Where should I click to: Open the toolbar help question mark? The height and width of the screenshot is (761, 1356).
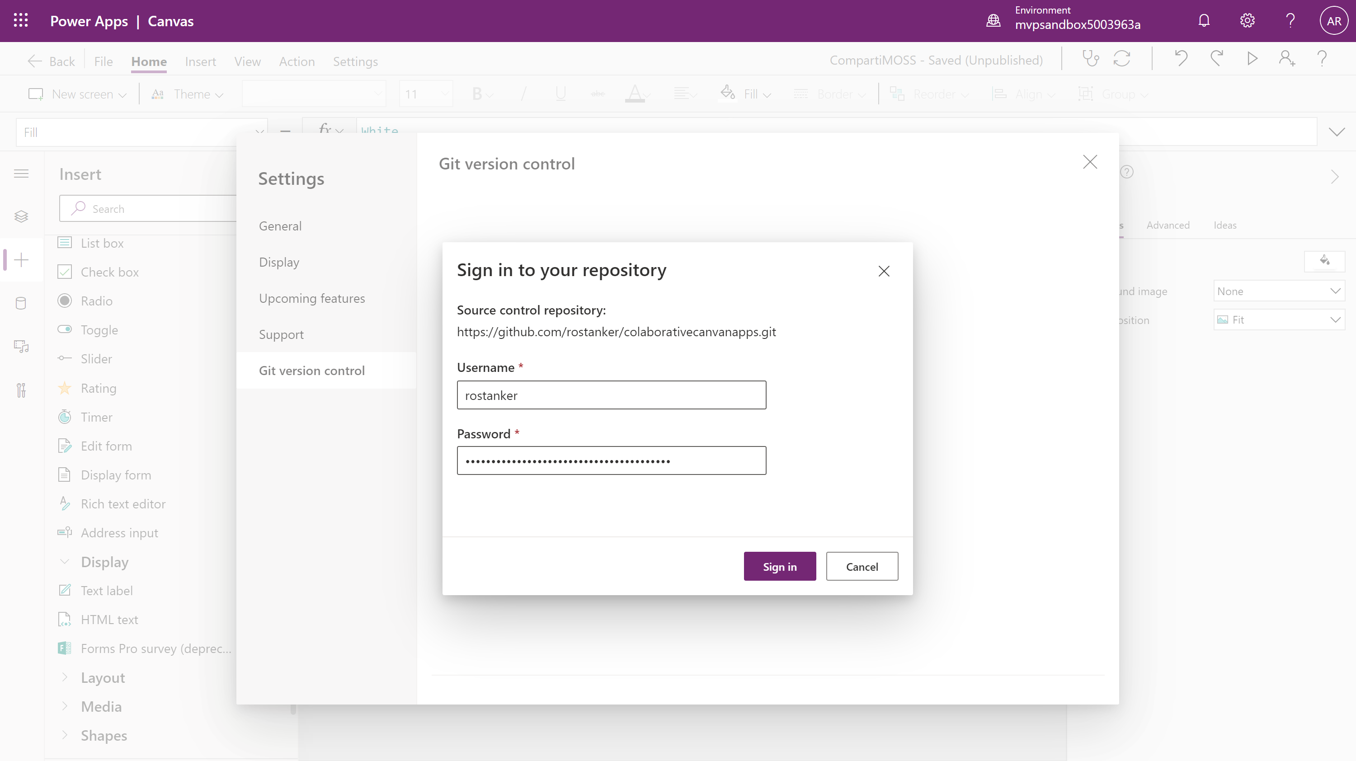pos(1322,58)
